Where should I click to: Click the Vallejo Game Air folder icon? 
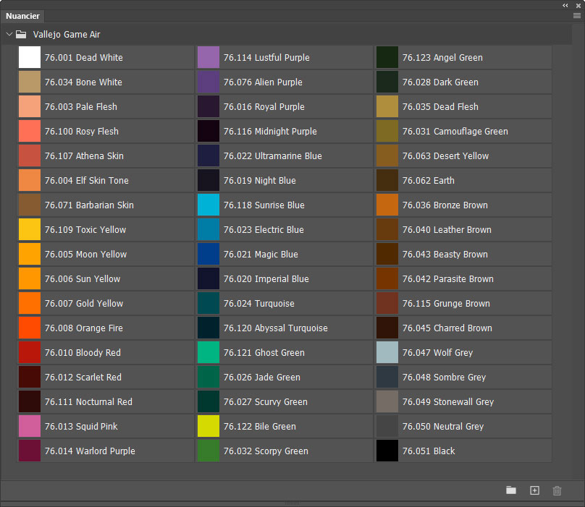coord(21,34)
